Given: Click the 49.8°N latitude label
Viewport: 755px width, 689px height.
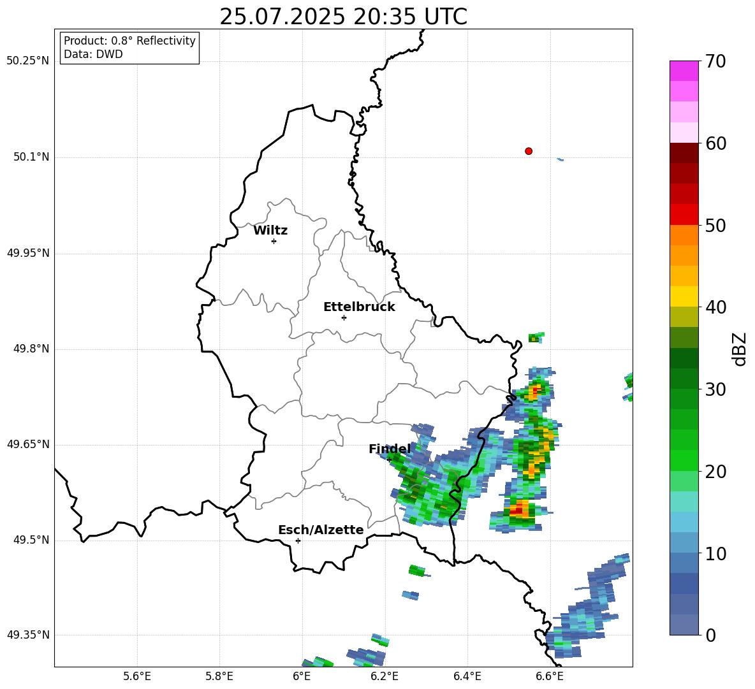Looking at the screenshot, I should pos(31,349).
